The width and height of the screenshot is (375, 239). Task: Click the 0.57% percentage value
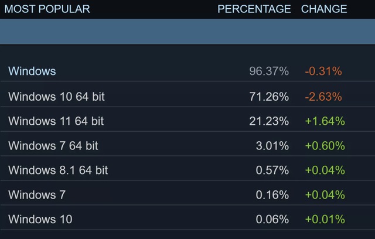pyautogui.click(x=272, y=170)
